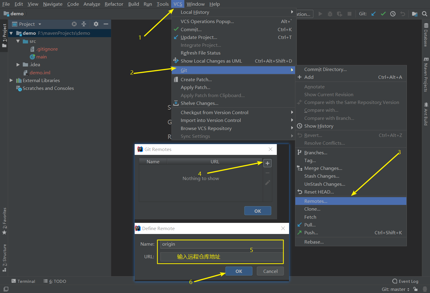Choose Show History in Git submenu
The width and height of the screenshot is (430, 293).
(x=351, y=126)
